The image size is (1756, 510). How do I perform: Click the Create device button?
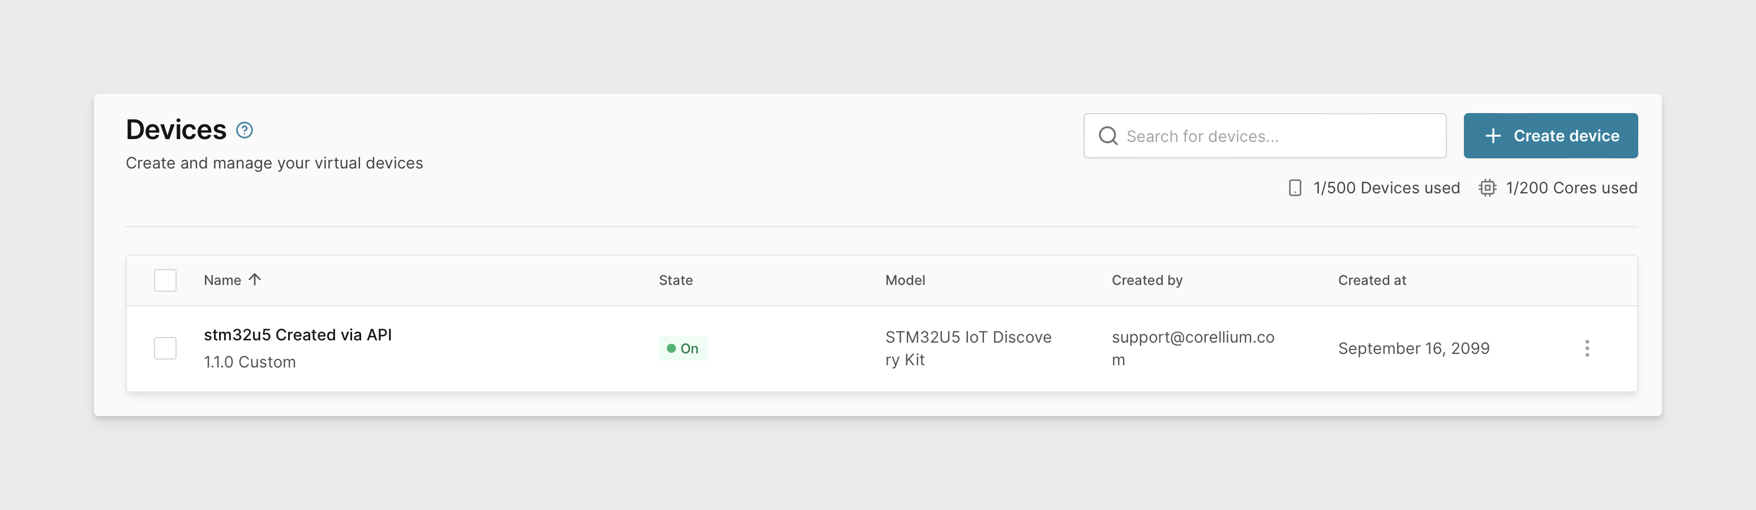pyautogui.click(x=1550, y=136)
